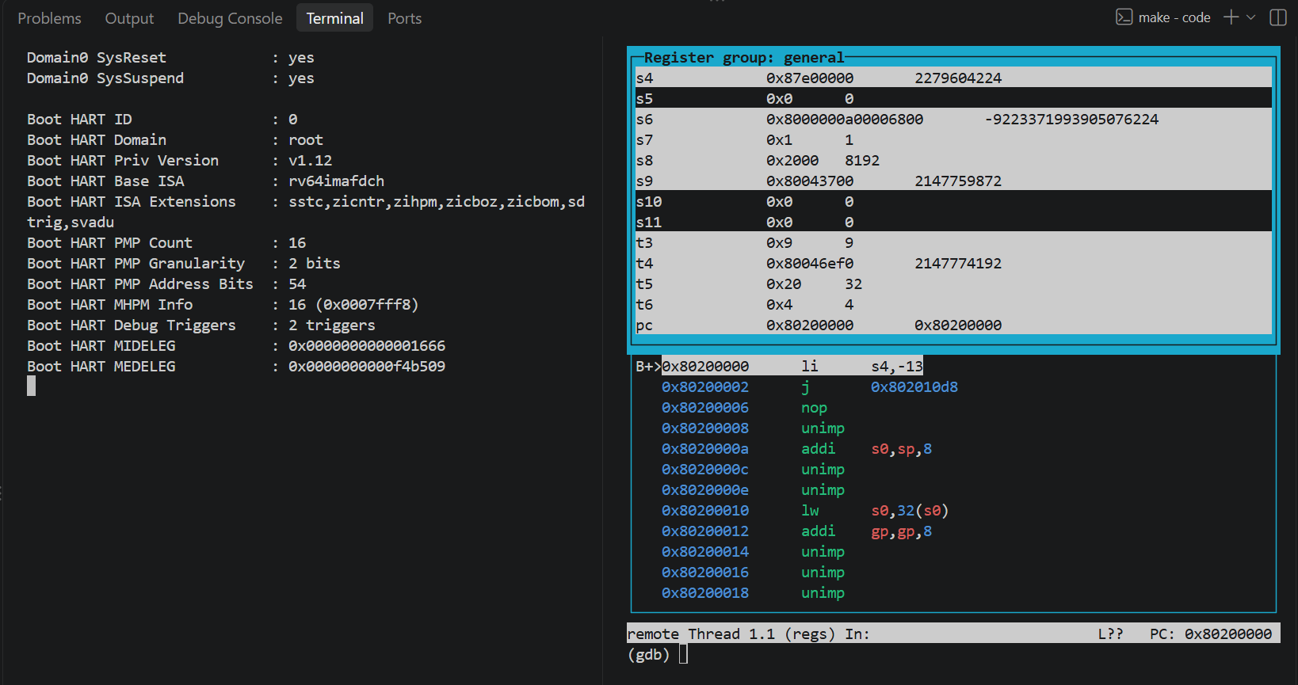The image size is (1298, 685).
Task: Select the Boot HART MEDELEG value
Action: [367, 366]
